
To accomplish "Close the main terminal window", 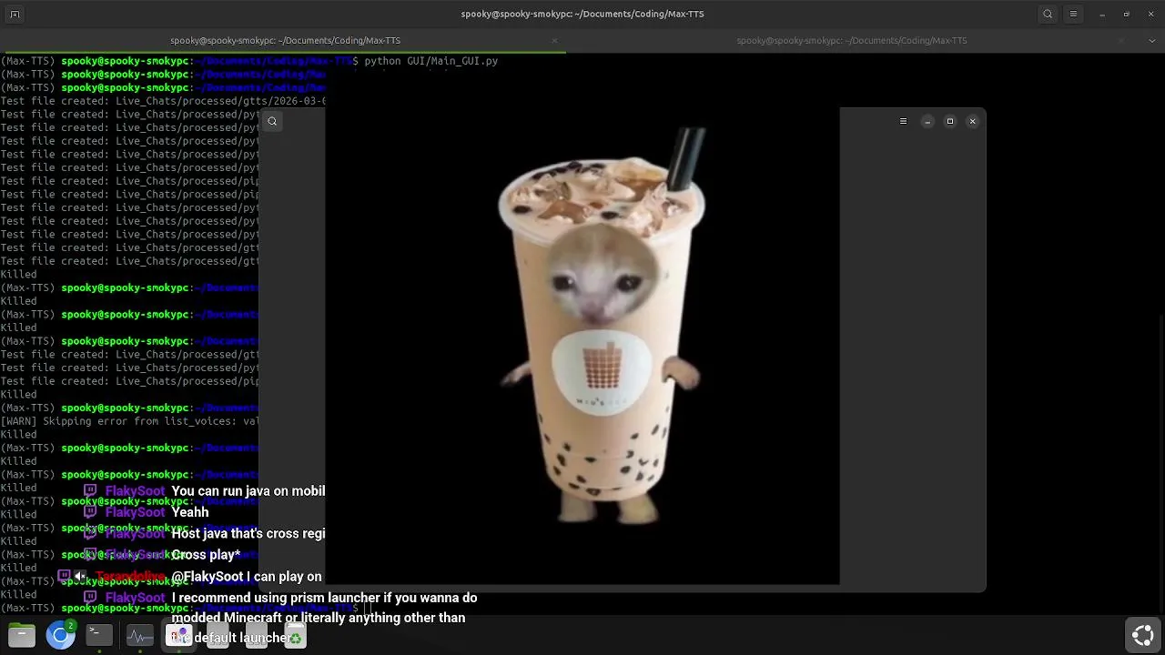I will (x=1150, y=14).
